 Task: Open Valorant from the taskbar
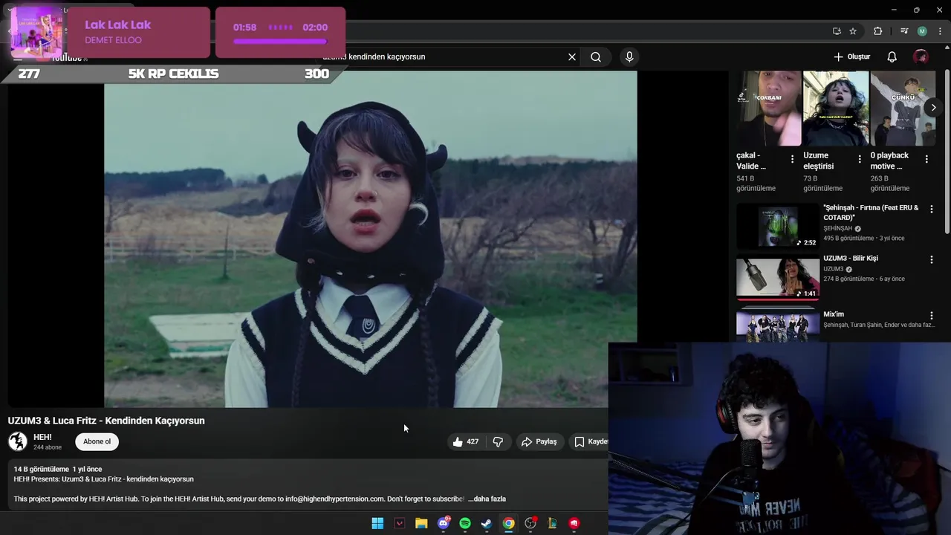[400, 523]
